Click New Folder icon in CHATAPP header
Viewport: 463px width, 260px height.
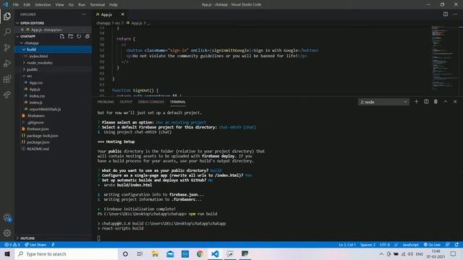point(70,36)
